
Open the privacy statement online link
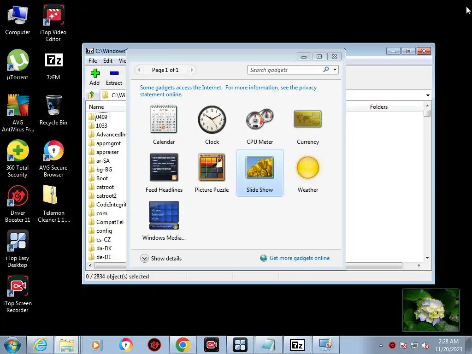pos(228,91)
